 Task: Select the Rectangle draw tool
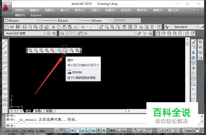(x=5, y=63)
